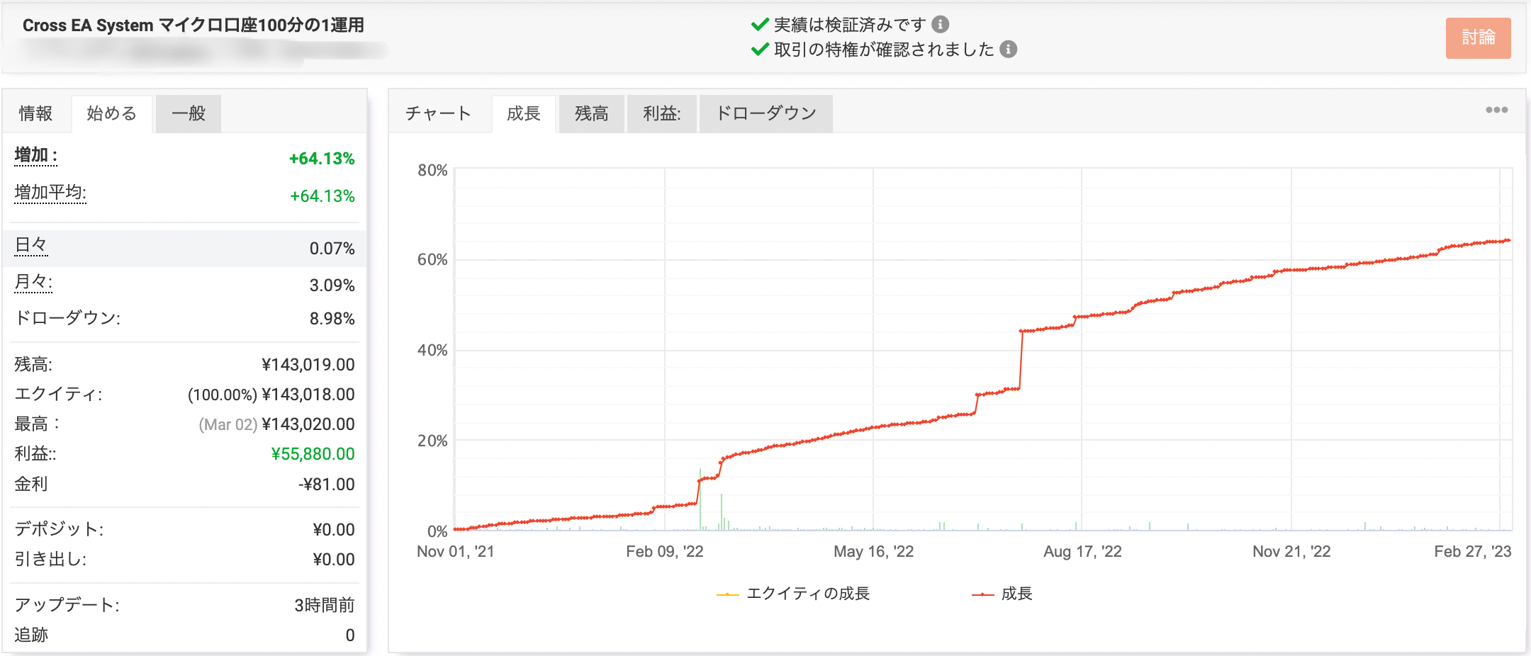Toggle 成長 red legend series
The image size is (1531, 656).
1003,594
